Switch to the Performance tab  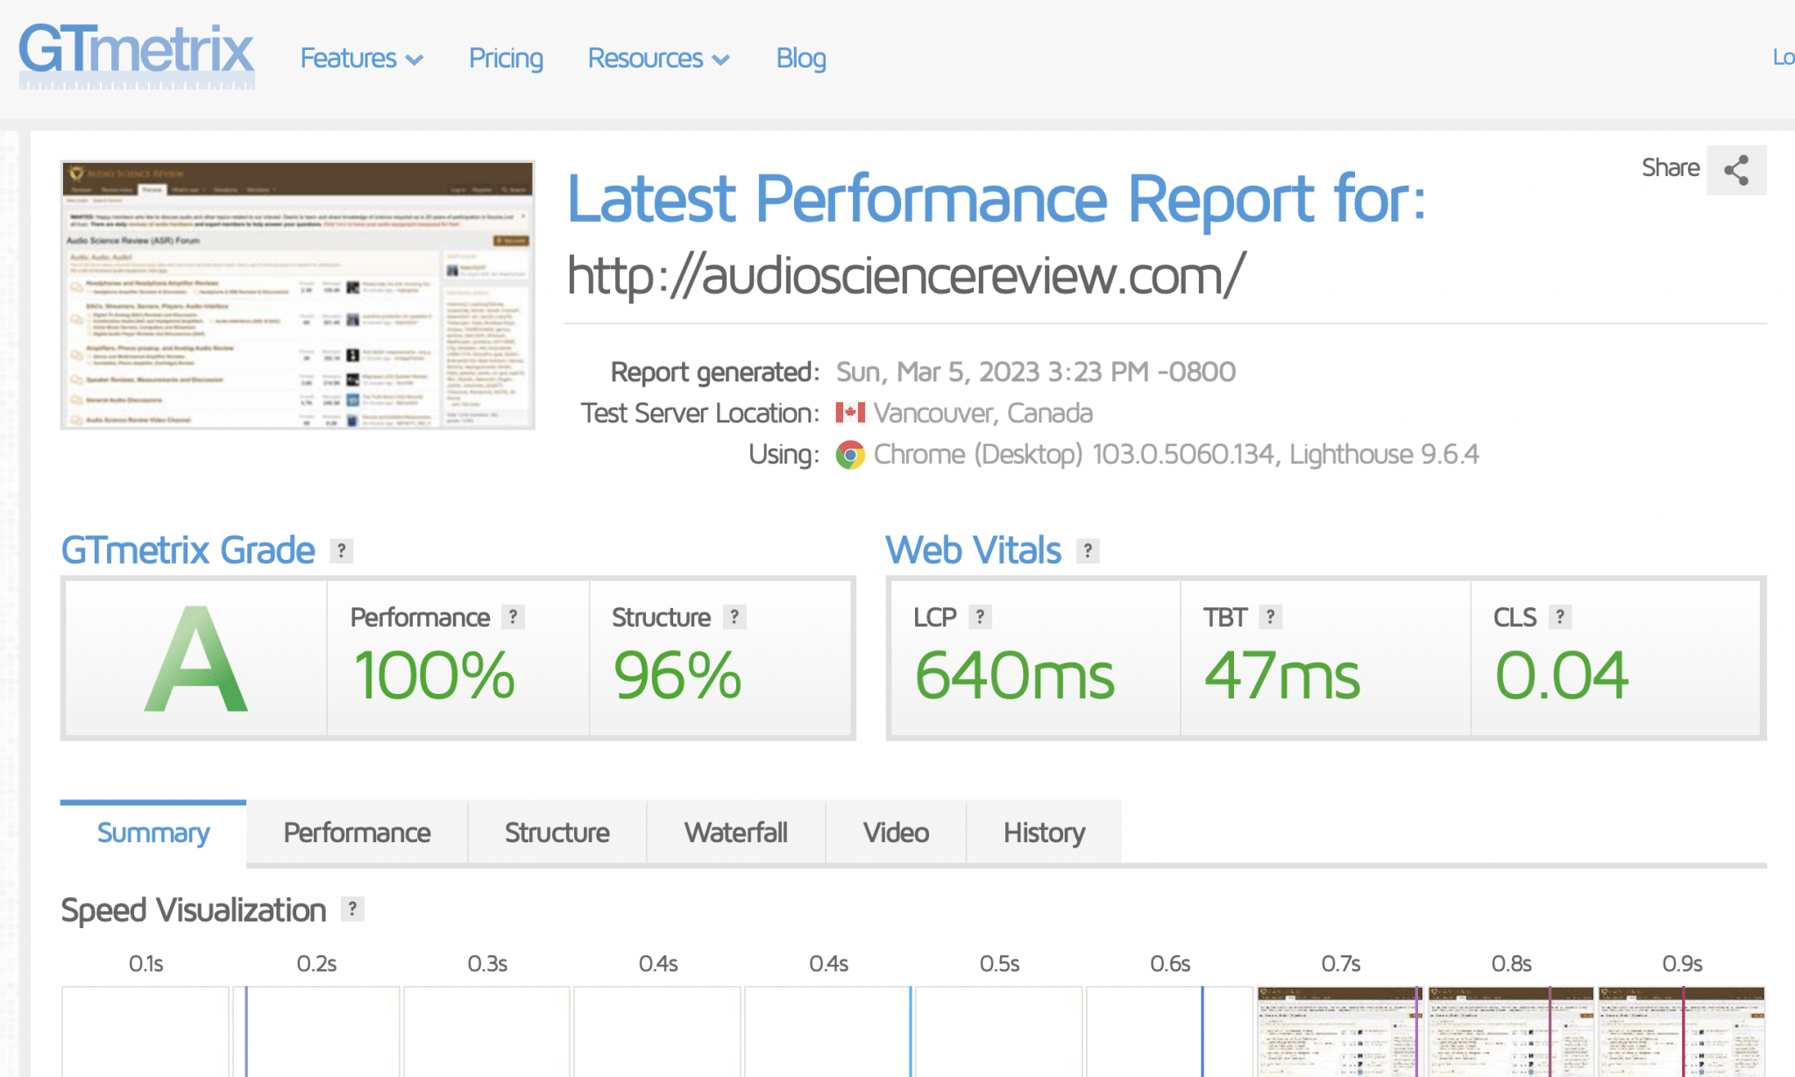point(357,833)
